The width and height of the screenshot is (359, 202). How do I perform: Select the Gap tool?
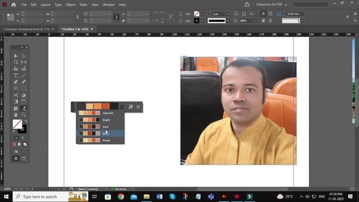coord(24,62)
